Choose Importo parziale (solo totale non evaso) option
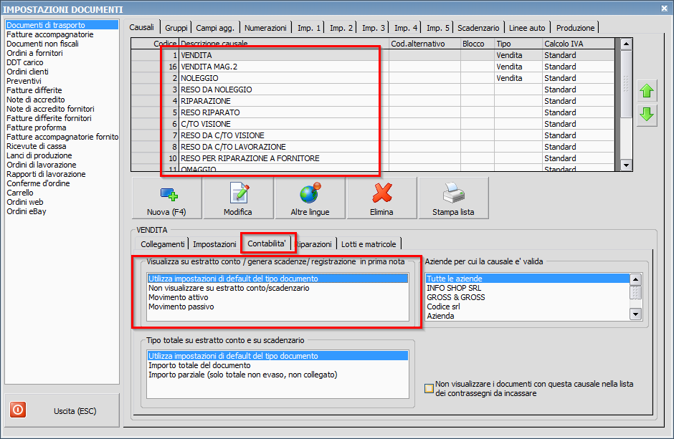 pos(277,375)
